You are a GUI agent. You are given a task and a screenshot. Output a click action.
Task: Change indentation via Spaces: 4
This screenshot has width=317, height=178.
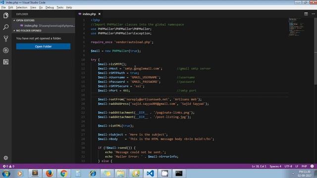pos(275,166)
